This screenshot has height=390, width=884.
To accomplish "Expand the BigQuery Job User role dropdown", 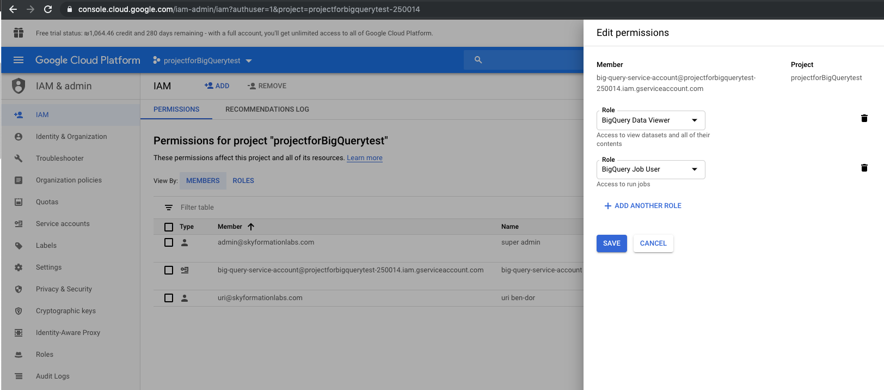I will pos(650,169).
